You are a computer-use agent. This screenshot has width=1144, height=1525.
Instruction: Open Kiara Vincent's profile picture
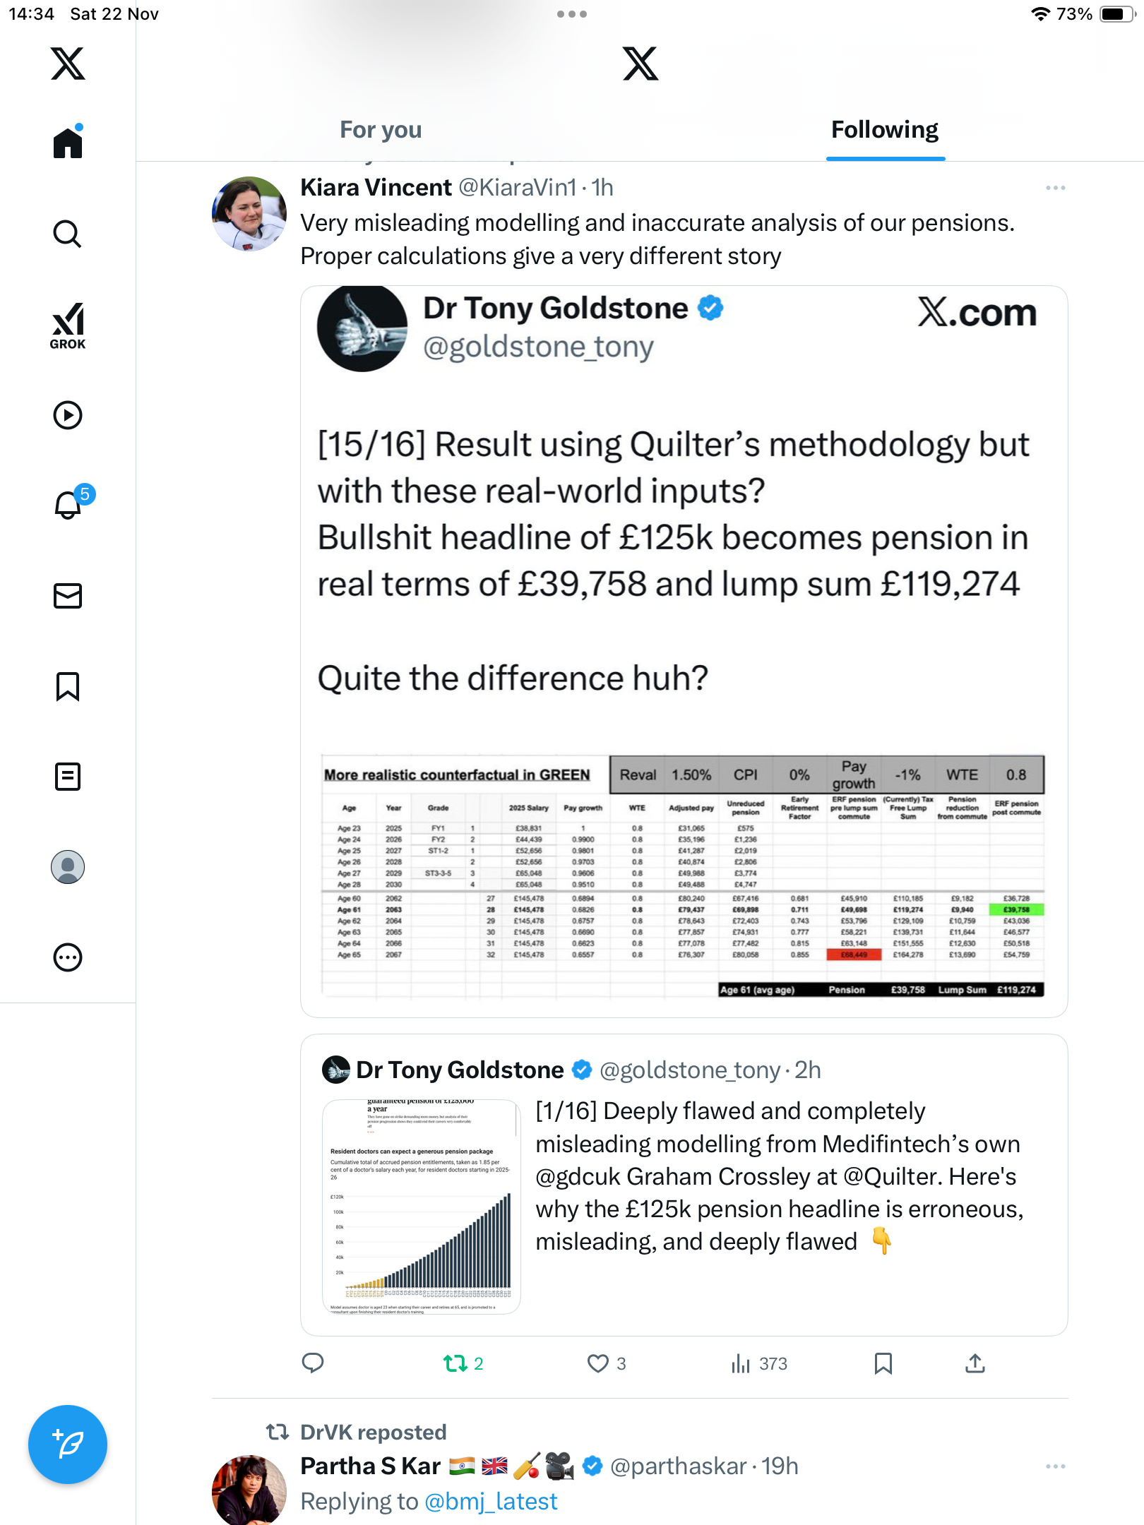[x=249, y=214]
